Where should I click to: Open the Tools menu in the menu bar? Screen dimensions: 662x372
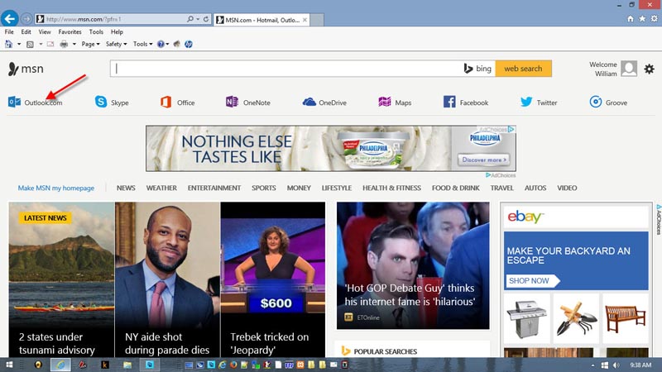(x=96, y=31)
